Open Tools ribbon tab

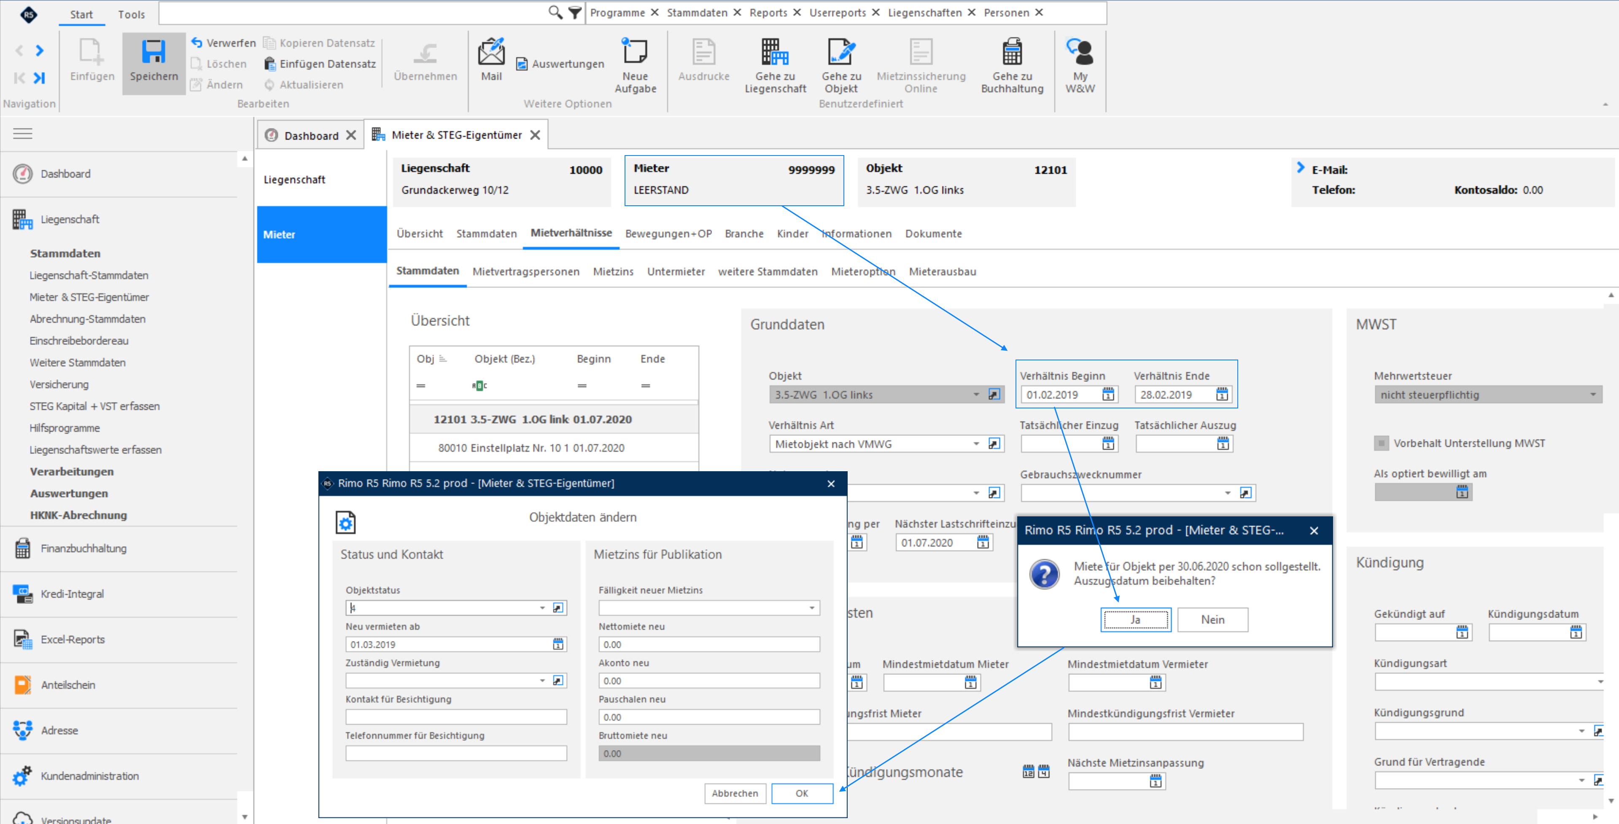pyautogui.click(x=131, y=14)
